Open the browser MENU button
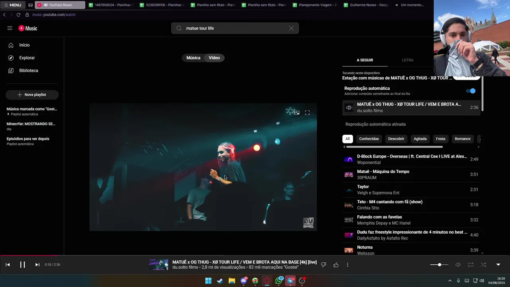Image resolution: width=510 pixels, height=287 pixels. pos(13,5)
